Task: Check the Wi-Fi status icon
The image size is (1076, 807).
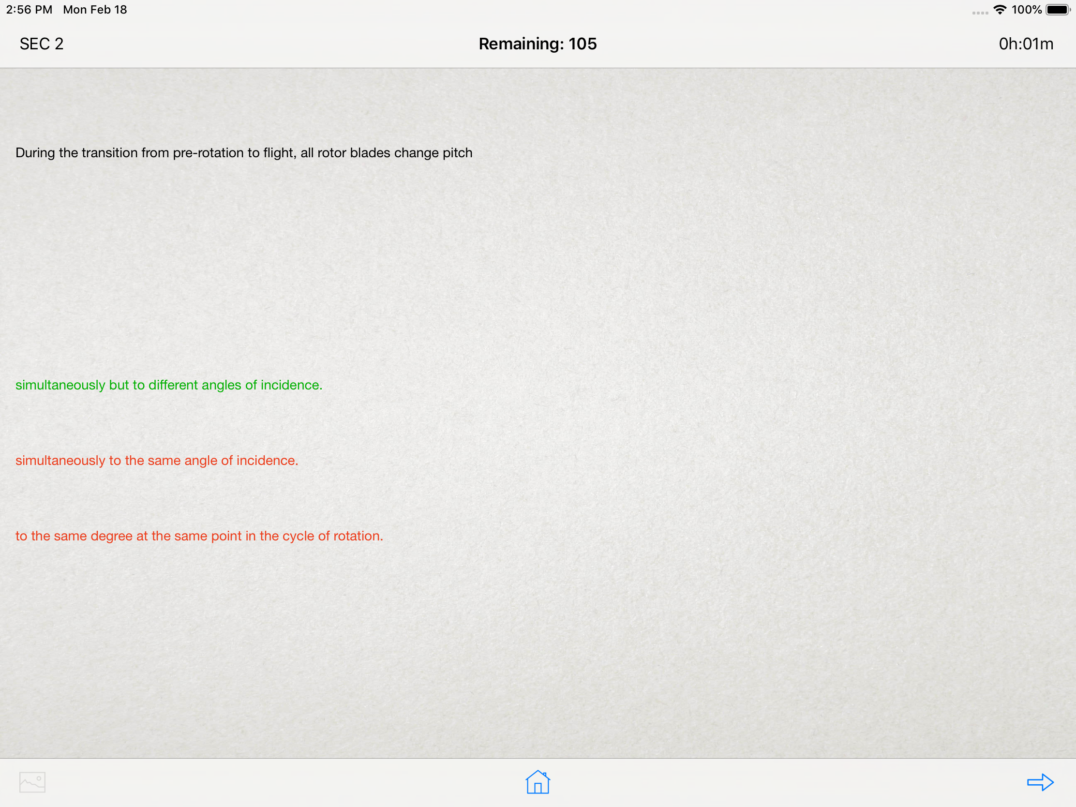Action: point(1000,10)
